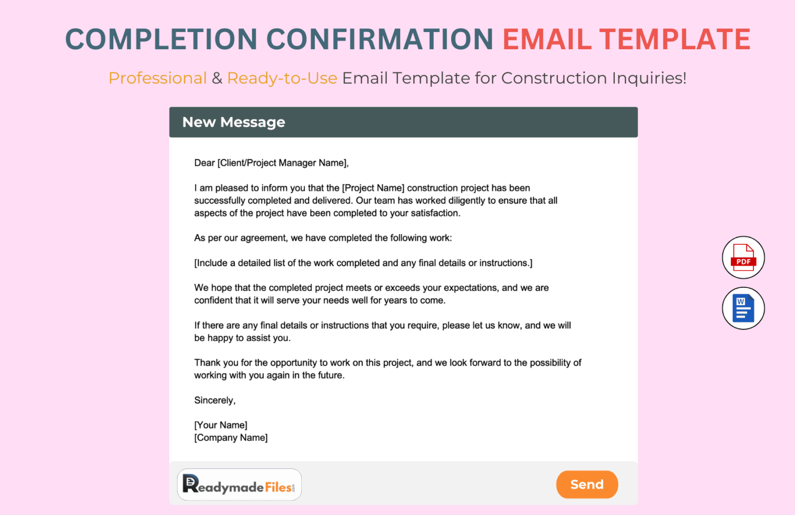The image size is (795, 515).
Task: Click the 'Thank you for the opportunity' paragraph
Action: 388,369
